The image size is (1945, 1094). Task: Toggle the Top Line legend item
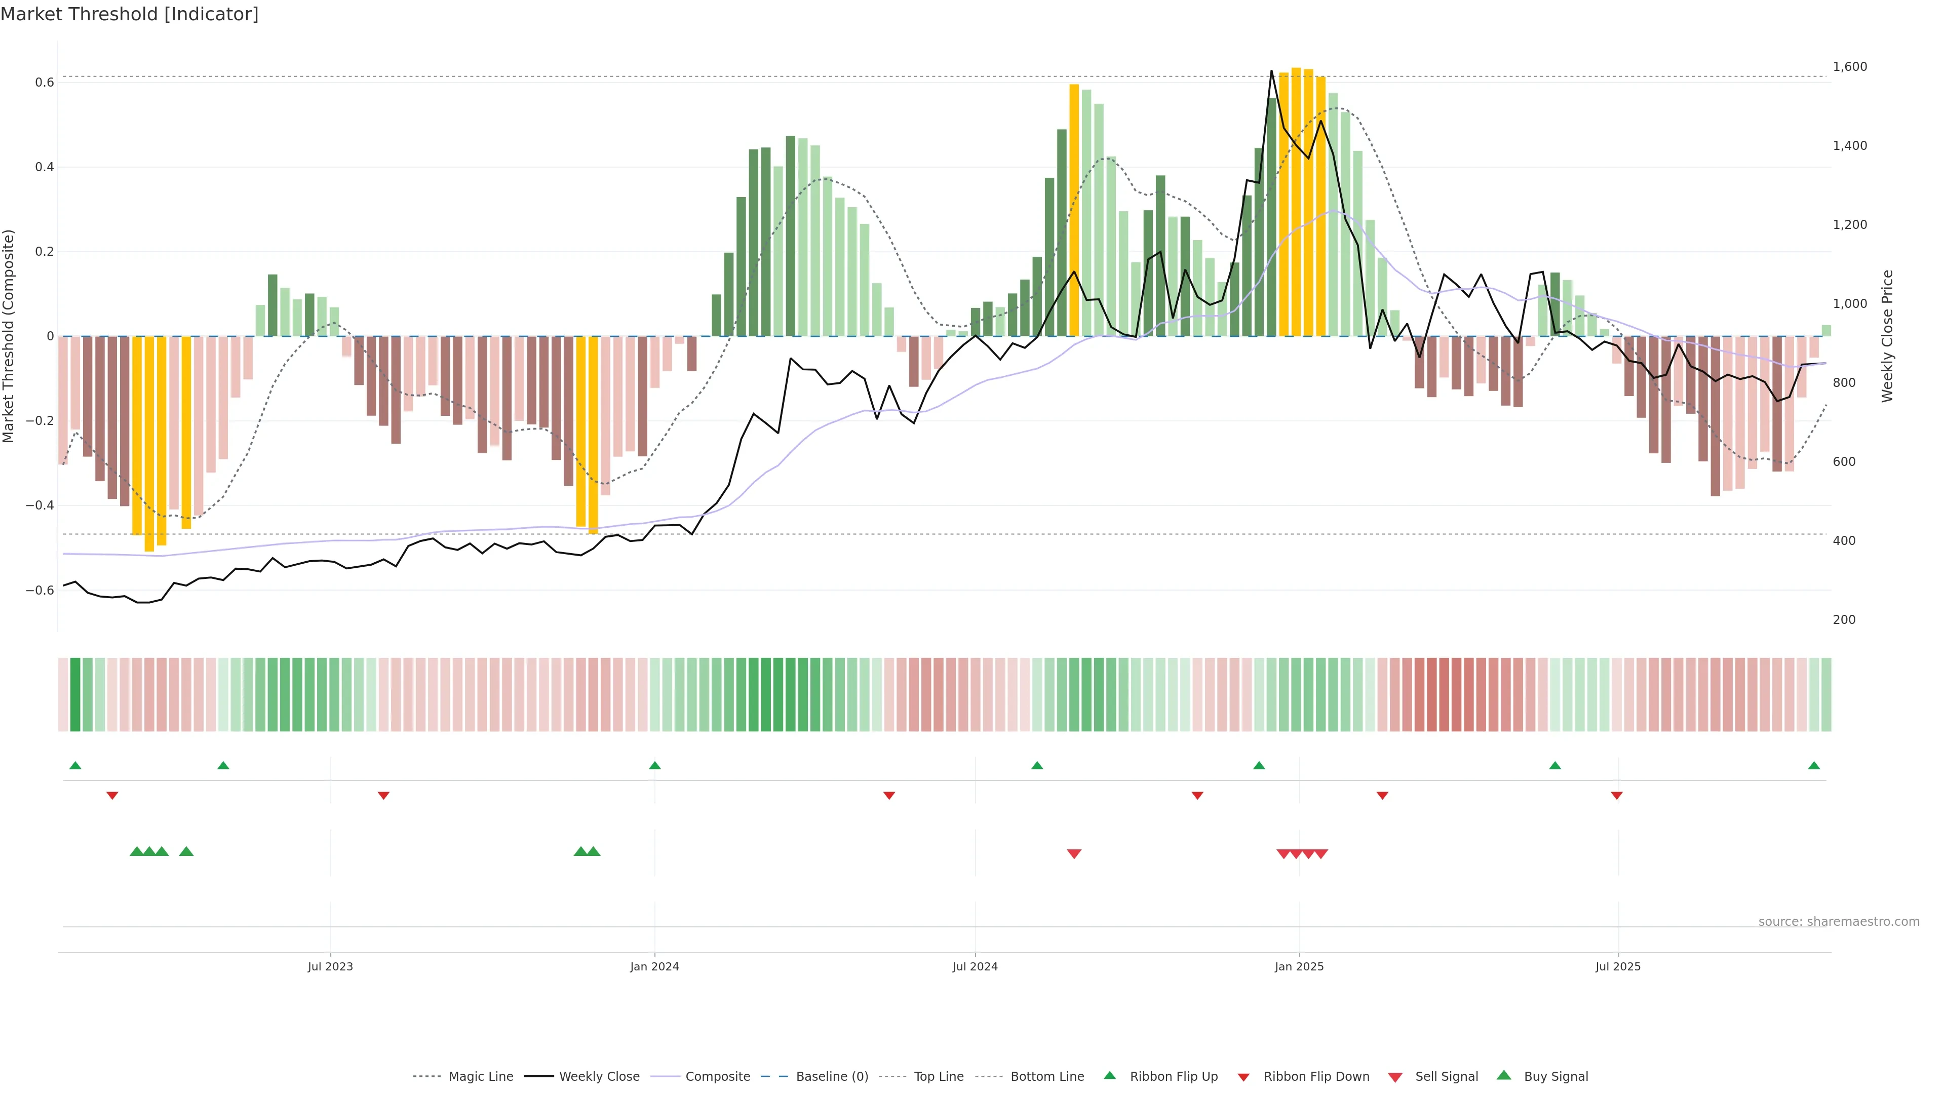pos(939,1077)
